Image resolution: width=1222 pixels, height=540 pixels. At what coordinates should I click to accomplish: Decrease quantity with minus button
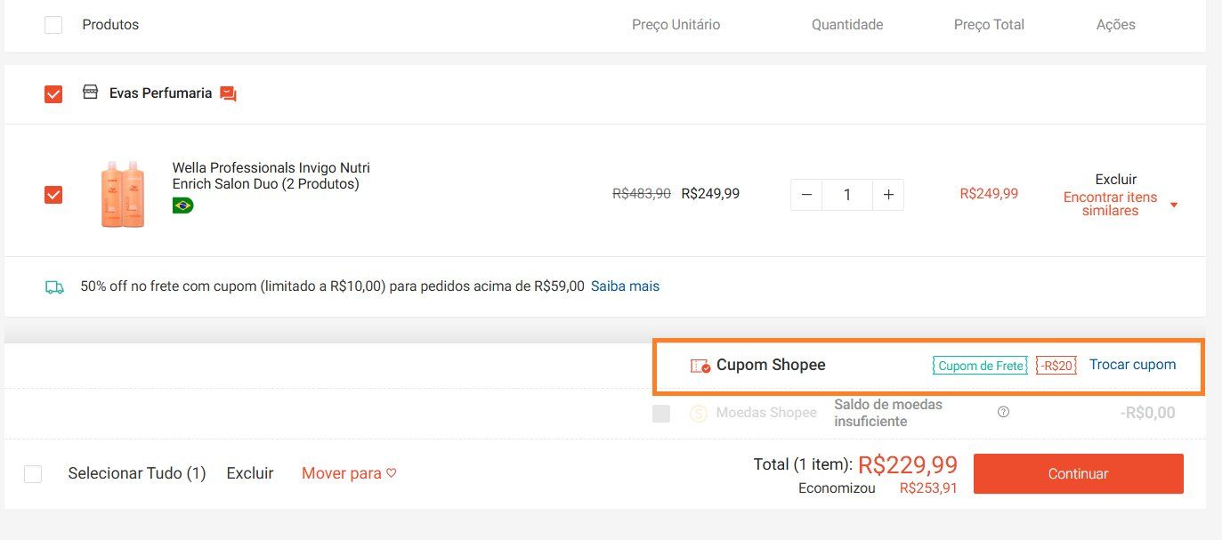click(x=806, y=195)
